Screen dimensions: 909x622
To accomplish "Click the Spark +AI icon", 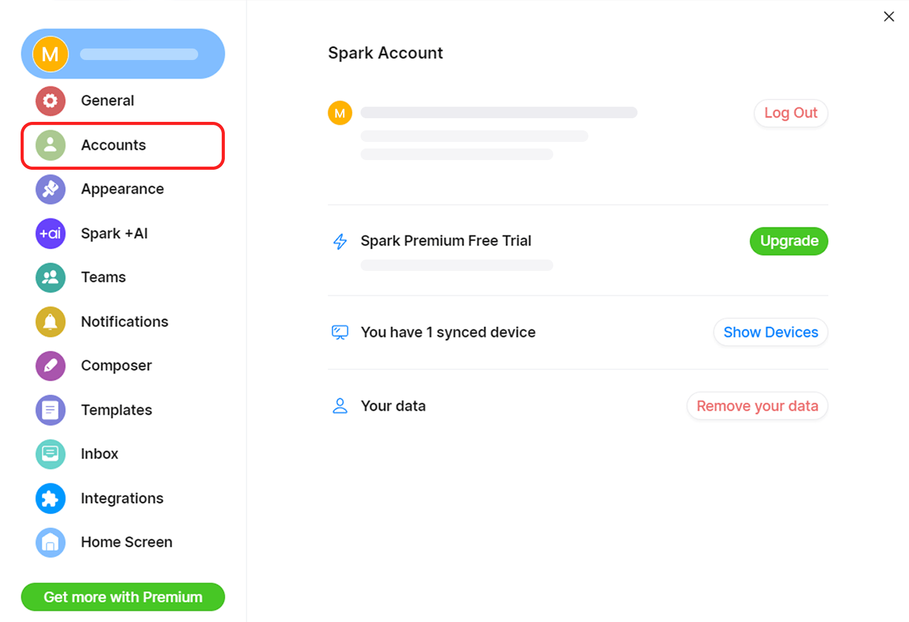I will [50, 233].
